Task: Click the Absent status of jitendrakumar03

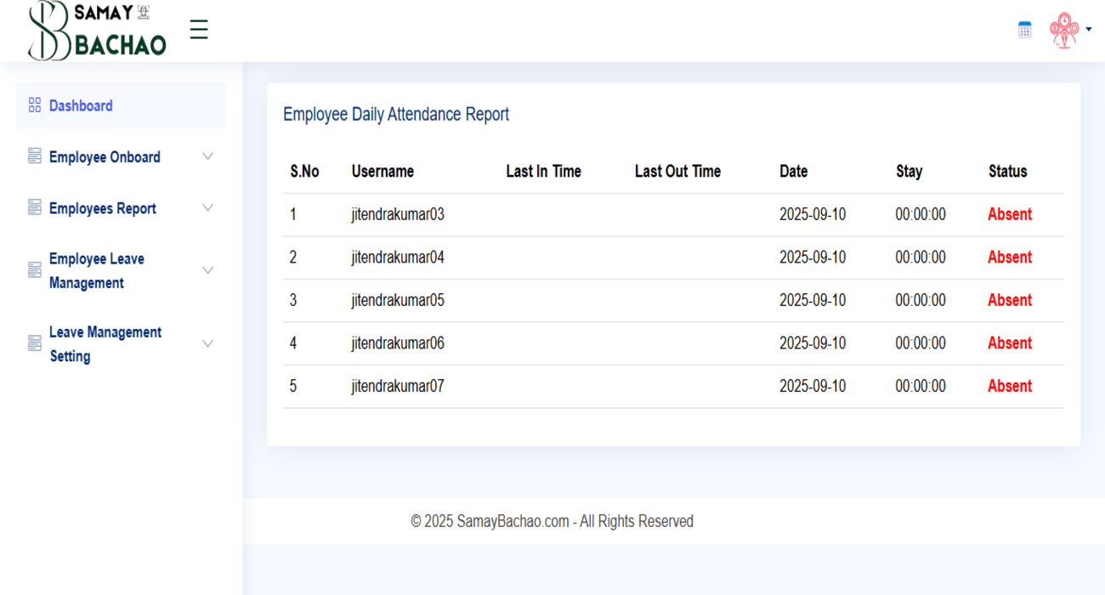Action: [x=1009, y=214]
